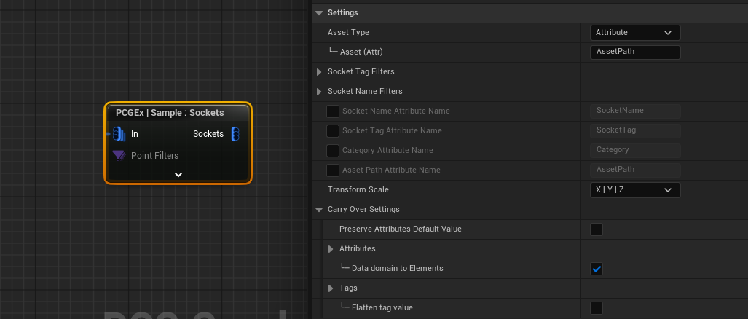Image resolution: width=748 pixels, height=319 pixels.
Task: Open the Transform Scale X|Y|Z dropdown
Action: pyautogui.click(x=634, y=190)
